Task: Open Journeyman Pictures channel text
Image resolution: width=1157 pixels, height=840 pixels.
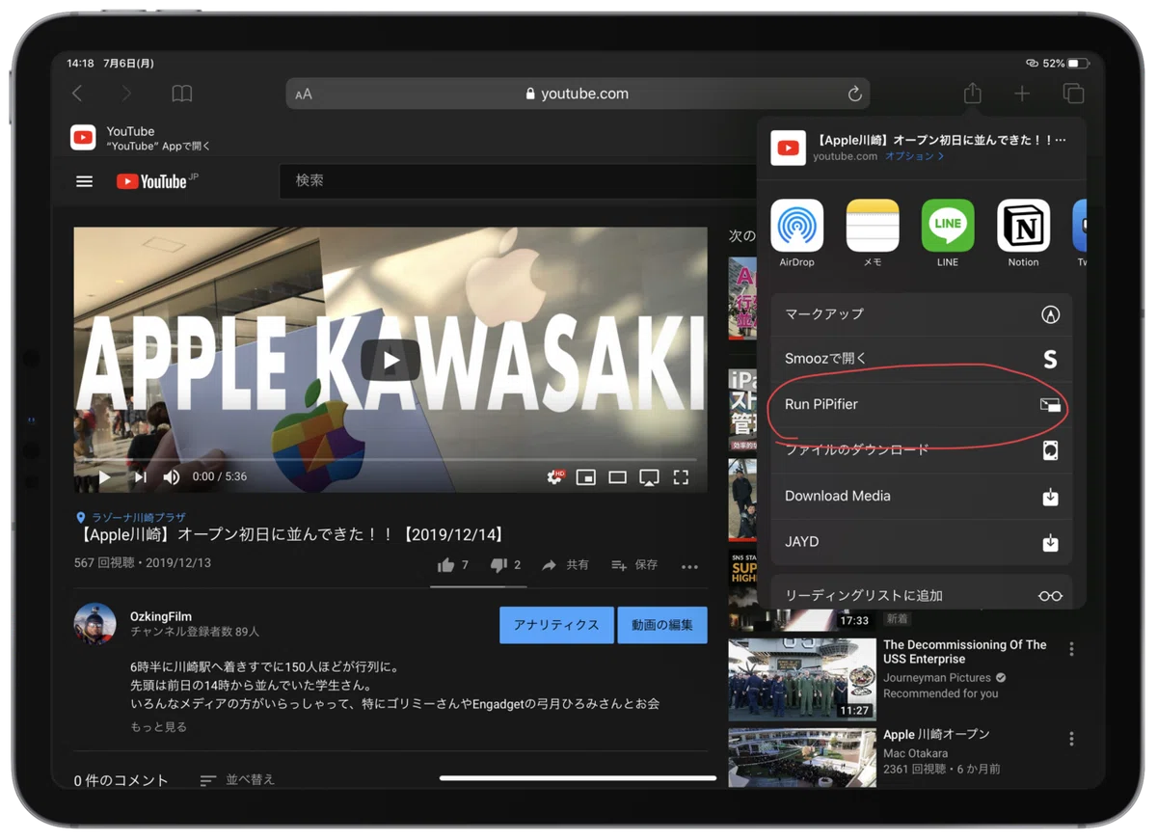Action: pos(936,678)
